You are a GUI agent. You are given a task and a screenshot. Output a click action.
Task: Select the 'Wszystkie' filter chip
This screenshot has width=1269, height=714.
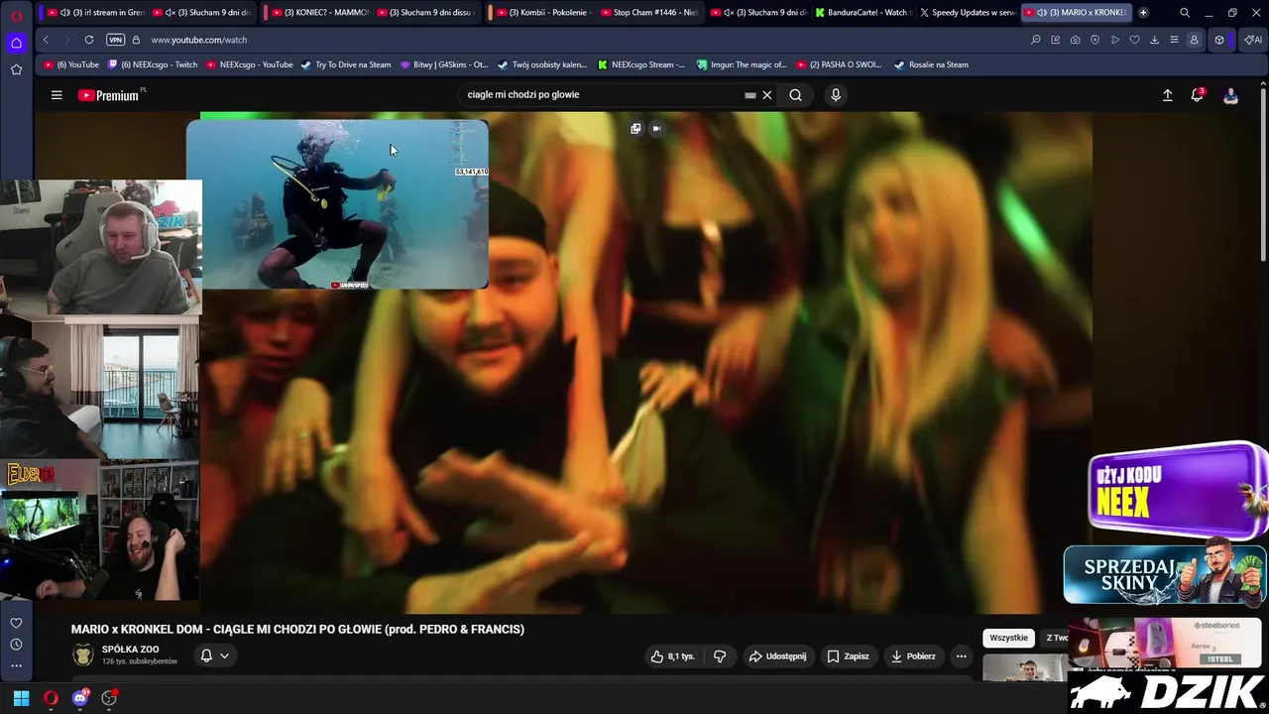click(x=1008, y=638)
